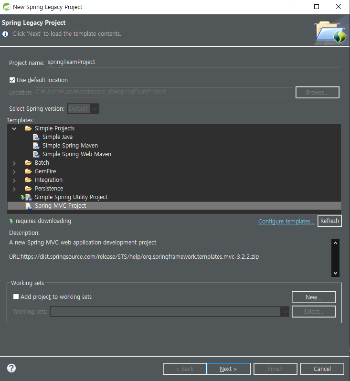350x381 pixels.
Task: Click the Finish button
Action: click(x=276, y=369)
